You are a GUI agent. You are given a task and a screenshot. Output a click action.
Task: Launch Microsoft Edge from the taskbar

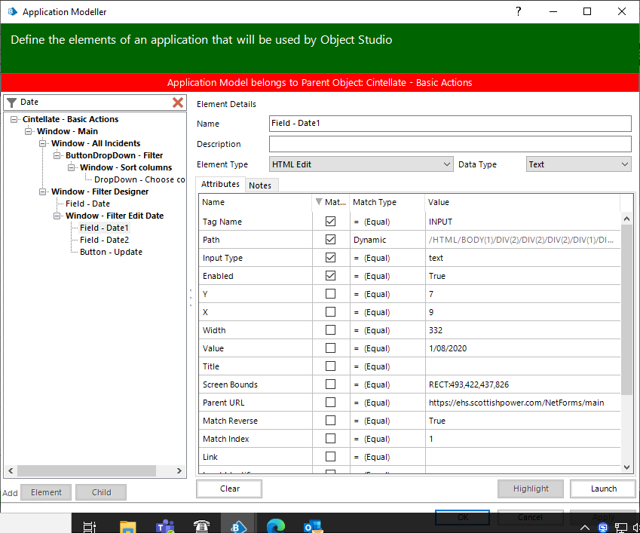[275, 527]
